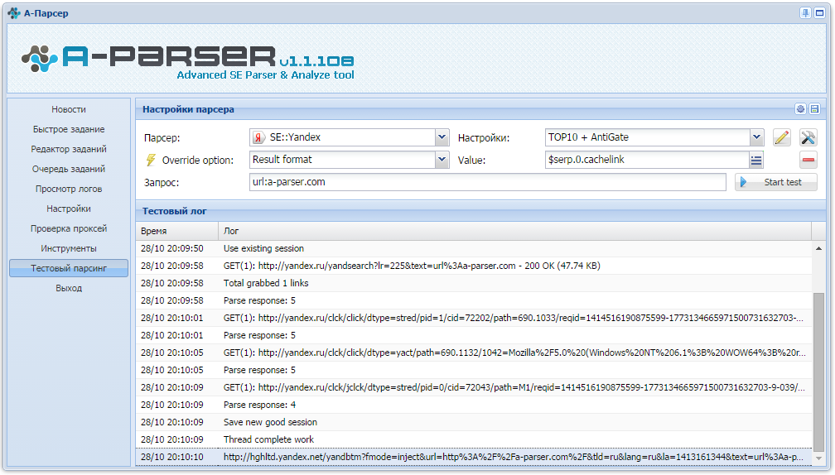This screenshot has height=475, width=835.
Task: Click Выход to log out
Action: [x=69, y=288]
